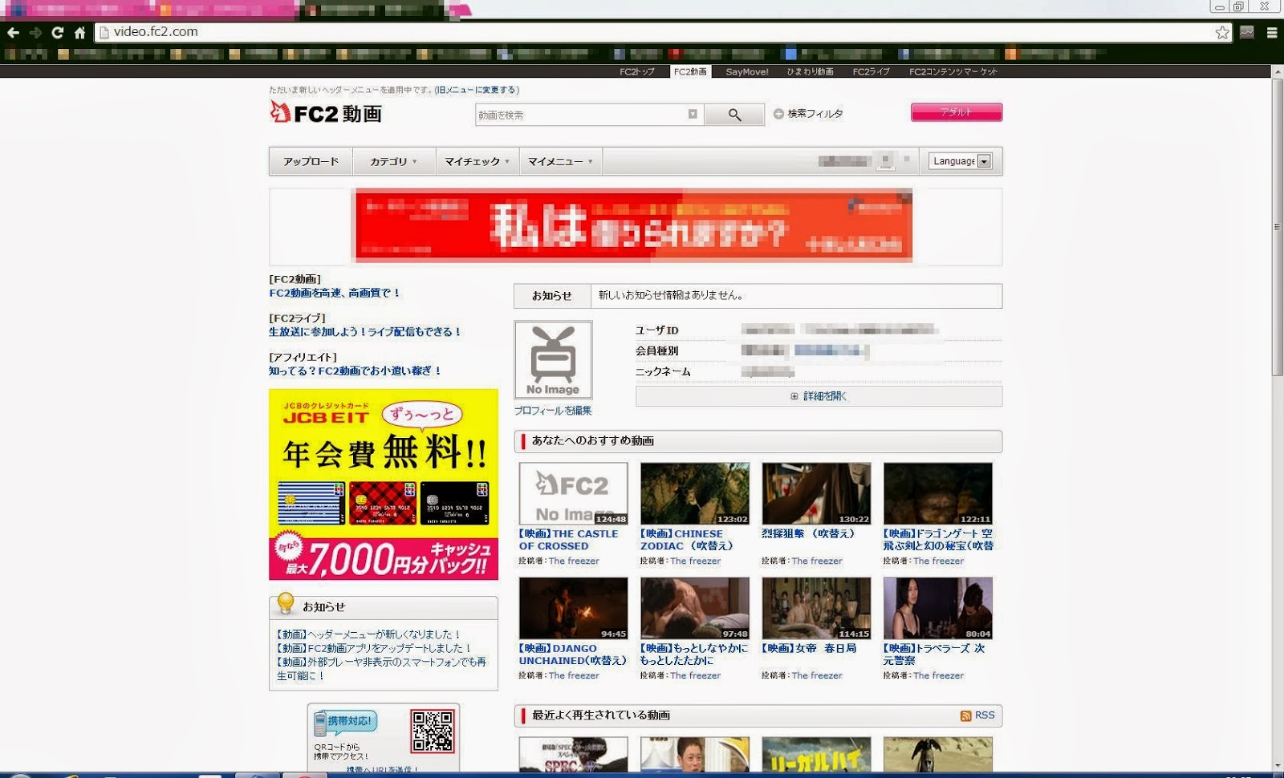The image size is (1284, 778).
Task: Open THE CASTLE OF CROSSED video thumbnail
Action: click(x=573, y=494)
